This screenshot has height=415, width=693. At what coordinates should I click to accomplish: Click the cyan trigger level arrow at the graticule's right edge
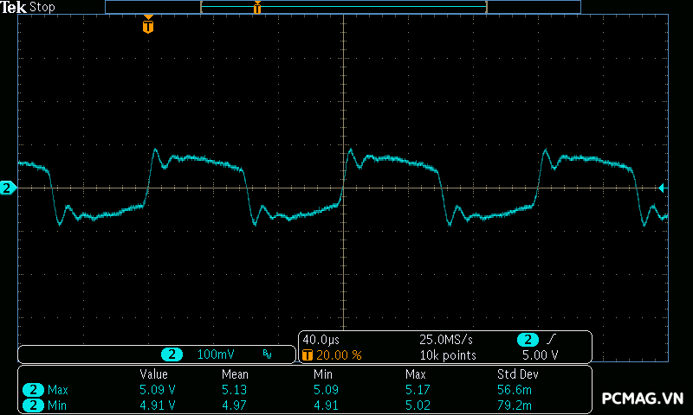(662, 188)
